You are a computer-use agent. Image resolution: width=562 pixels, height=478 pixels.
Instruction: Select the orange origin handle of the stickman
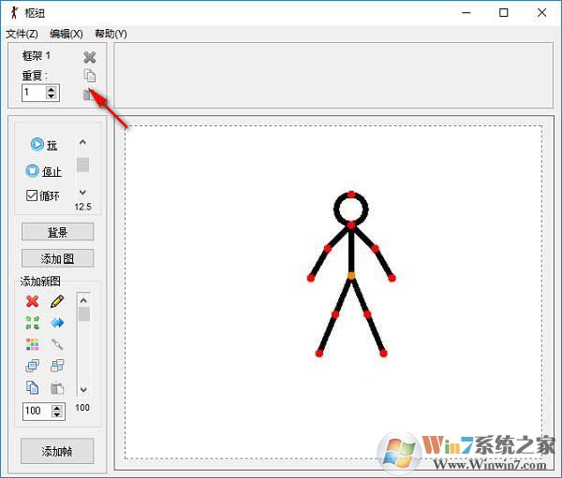click(351, 276)
